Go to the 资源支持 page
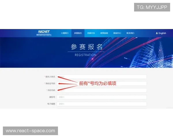 pyautogui.click(x=91, y=33)
